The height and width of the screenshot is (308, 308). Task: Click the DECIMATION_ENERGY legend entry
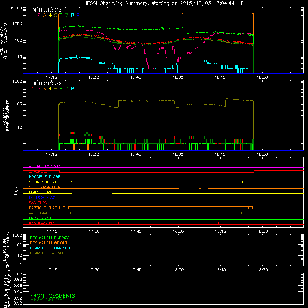click(49, 238)
